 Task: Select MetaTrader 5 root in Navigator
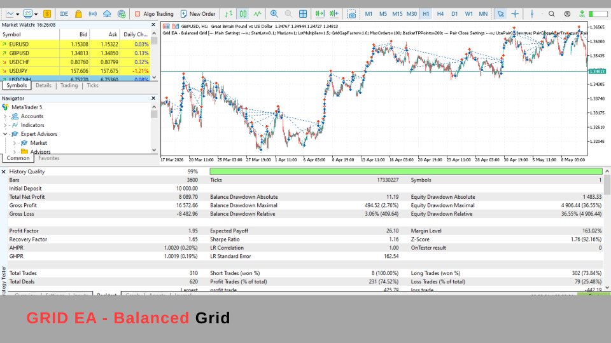point(27,107)
